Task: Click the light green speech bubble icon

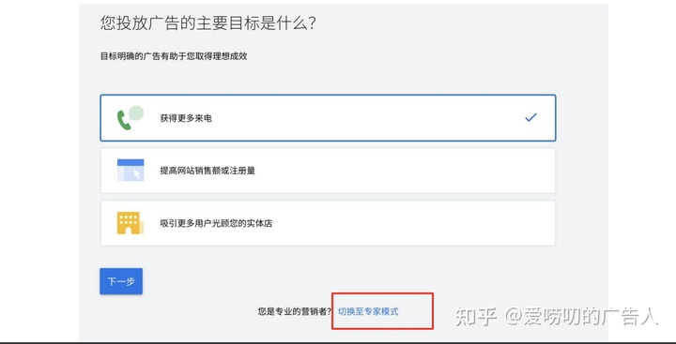Action: click(136, 112)
